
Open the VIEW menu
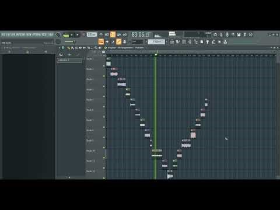pos(29,34)
